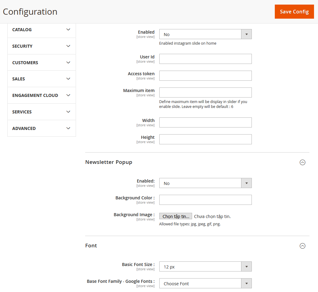Open Instagram Enabled dropdown

[x=205, y=34]
